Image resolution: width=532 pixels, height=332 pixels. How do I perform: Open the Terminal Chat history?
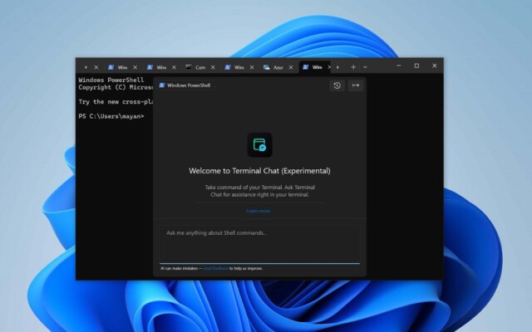pyautogui.click(x=337, y=85)
